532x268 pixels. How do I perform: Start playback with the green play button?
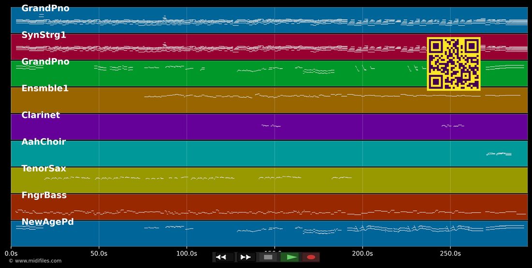coord(290,257)
